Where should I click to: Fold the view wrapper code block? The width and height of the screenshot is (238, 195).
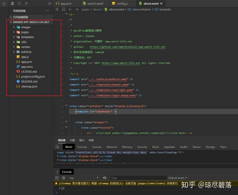[66, 122]
